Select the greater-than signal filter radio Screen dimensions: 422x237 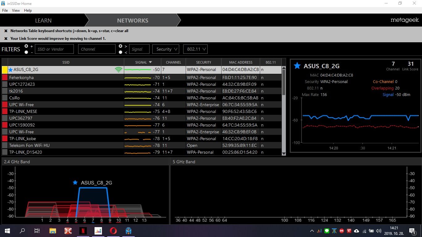coord(120,46)
